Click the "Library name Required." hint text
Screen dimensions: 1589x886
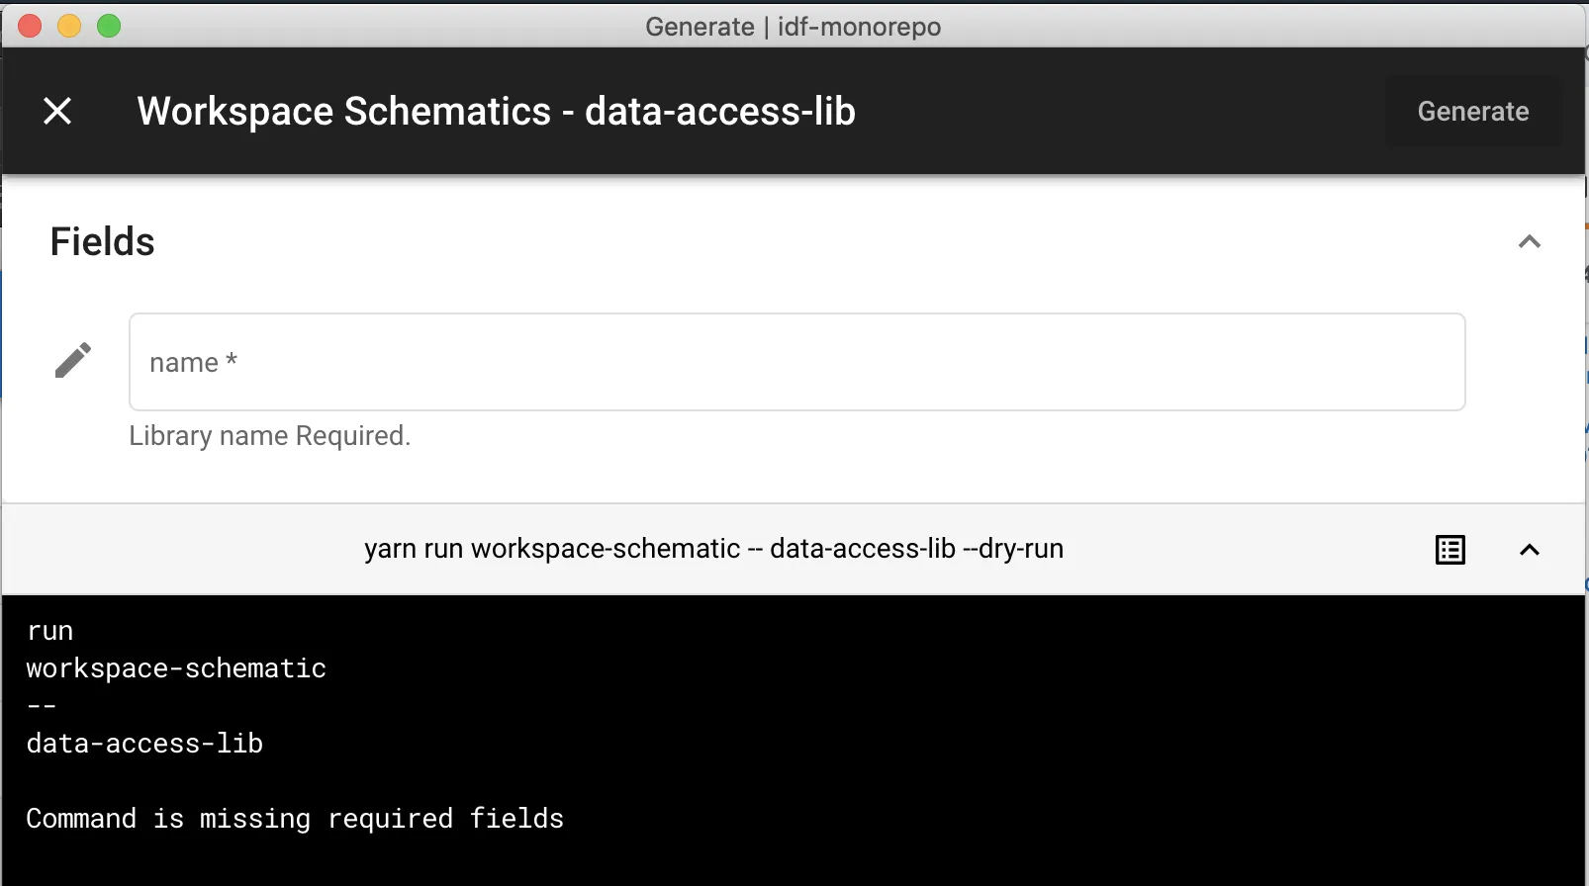(269, 436)
